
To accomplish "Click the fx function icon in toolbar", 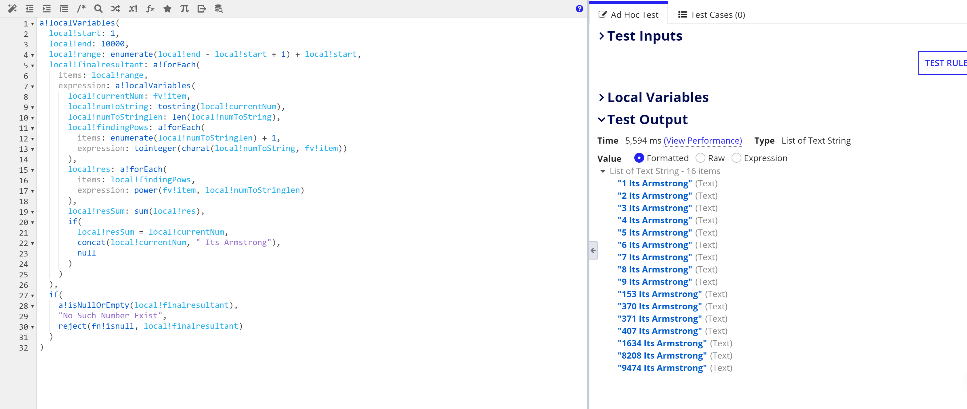I will click(150, 9).
